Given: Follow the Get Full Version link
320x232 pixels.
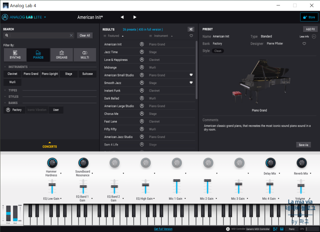Looking at the screenshot, I should pyautogui.click(x=163, y=229).
